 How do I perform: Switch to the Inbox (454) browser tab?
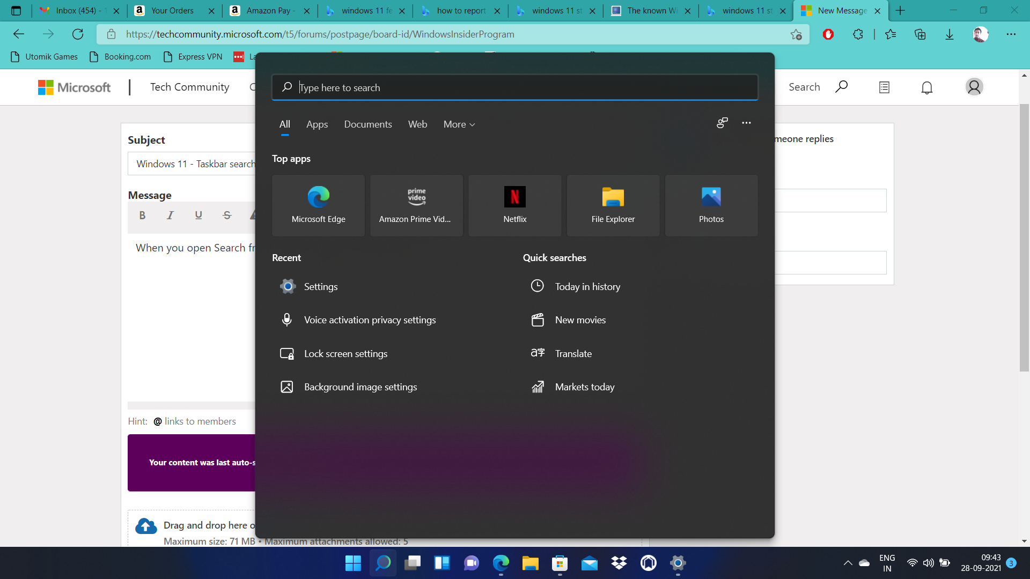79,11
